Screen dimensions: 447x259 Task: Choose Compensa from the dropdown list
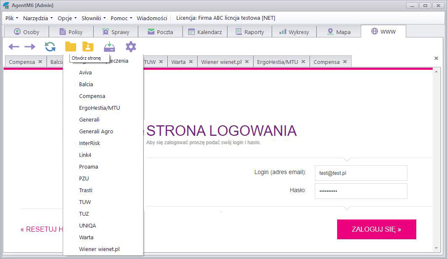pyautogui.click(x=103, y=96)
